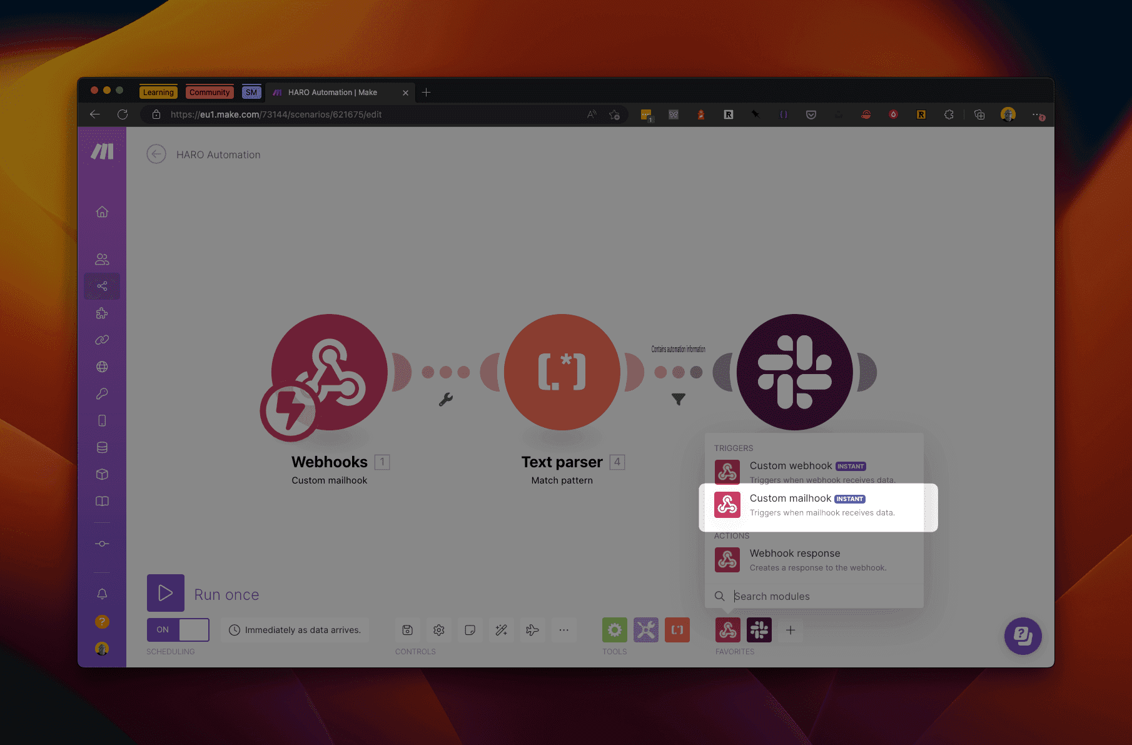Open Notes icon in controls
This screenshot has height=745, width=1132.
pyautogui.click(x=470, y=630)
